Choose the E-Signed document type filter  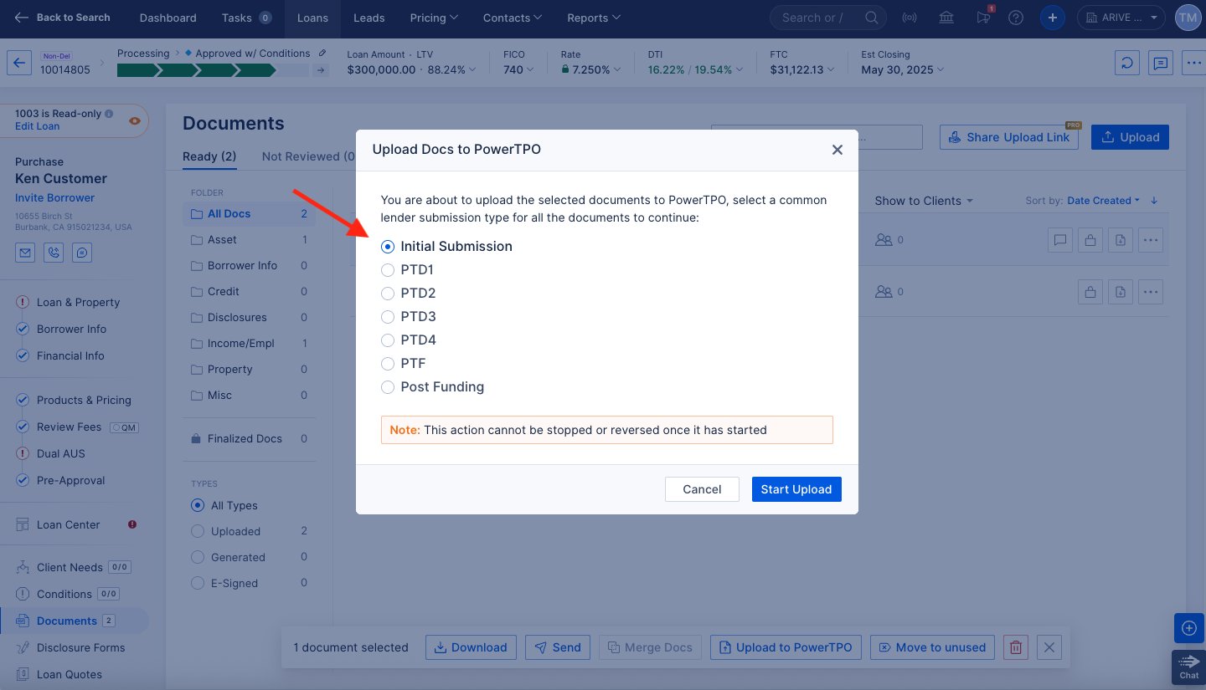coord(198,583)
